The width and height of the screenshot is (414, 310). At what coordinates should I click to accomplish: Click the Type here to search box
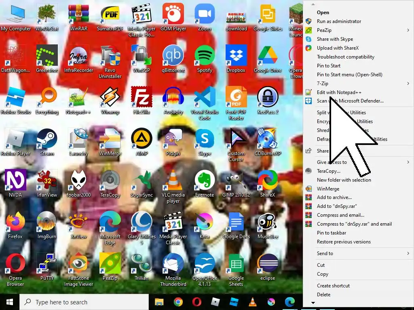[x=84, y=302]
